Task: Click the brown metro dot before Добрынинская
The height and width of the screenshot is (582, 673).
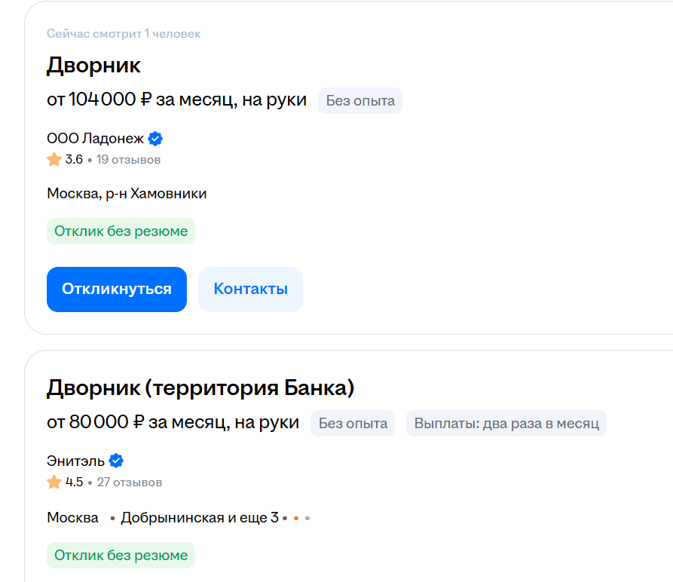Action: [x=112, y=518]
